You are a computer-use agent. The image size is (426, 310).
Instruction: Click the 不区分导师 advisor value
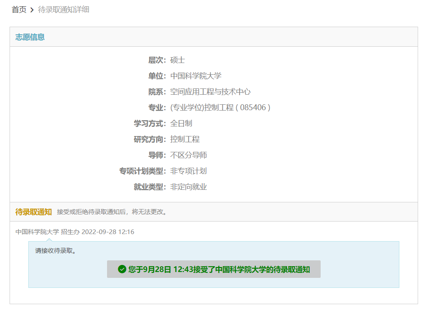click(x=189, y=155)
